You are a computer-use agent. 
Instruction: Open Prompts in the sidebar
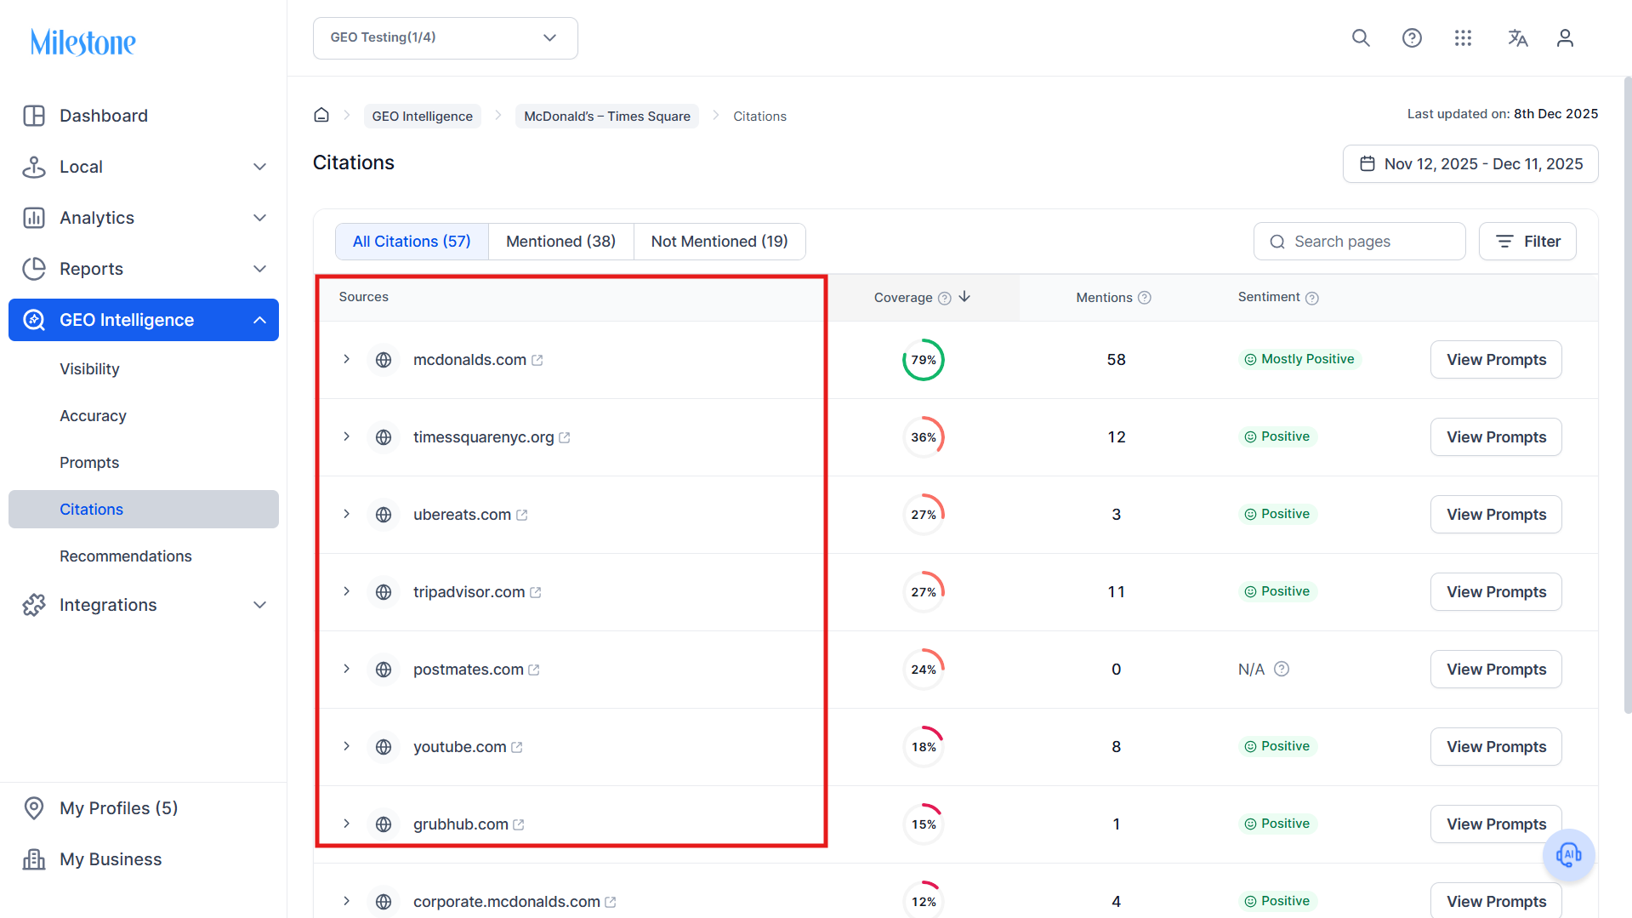coord(89,463)
